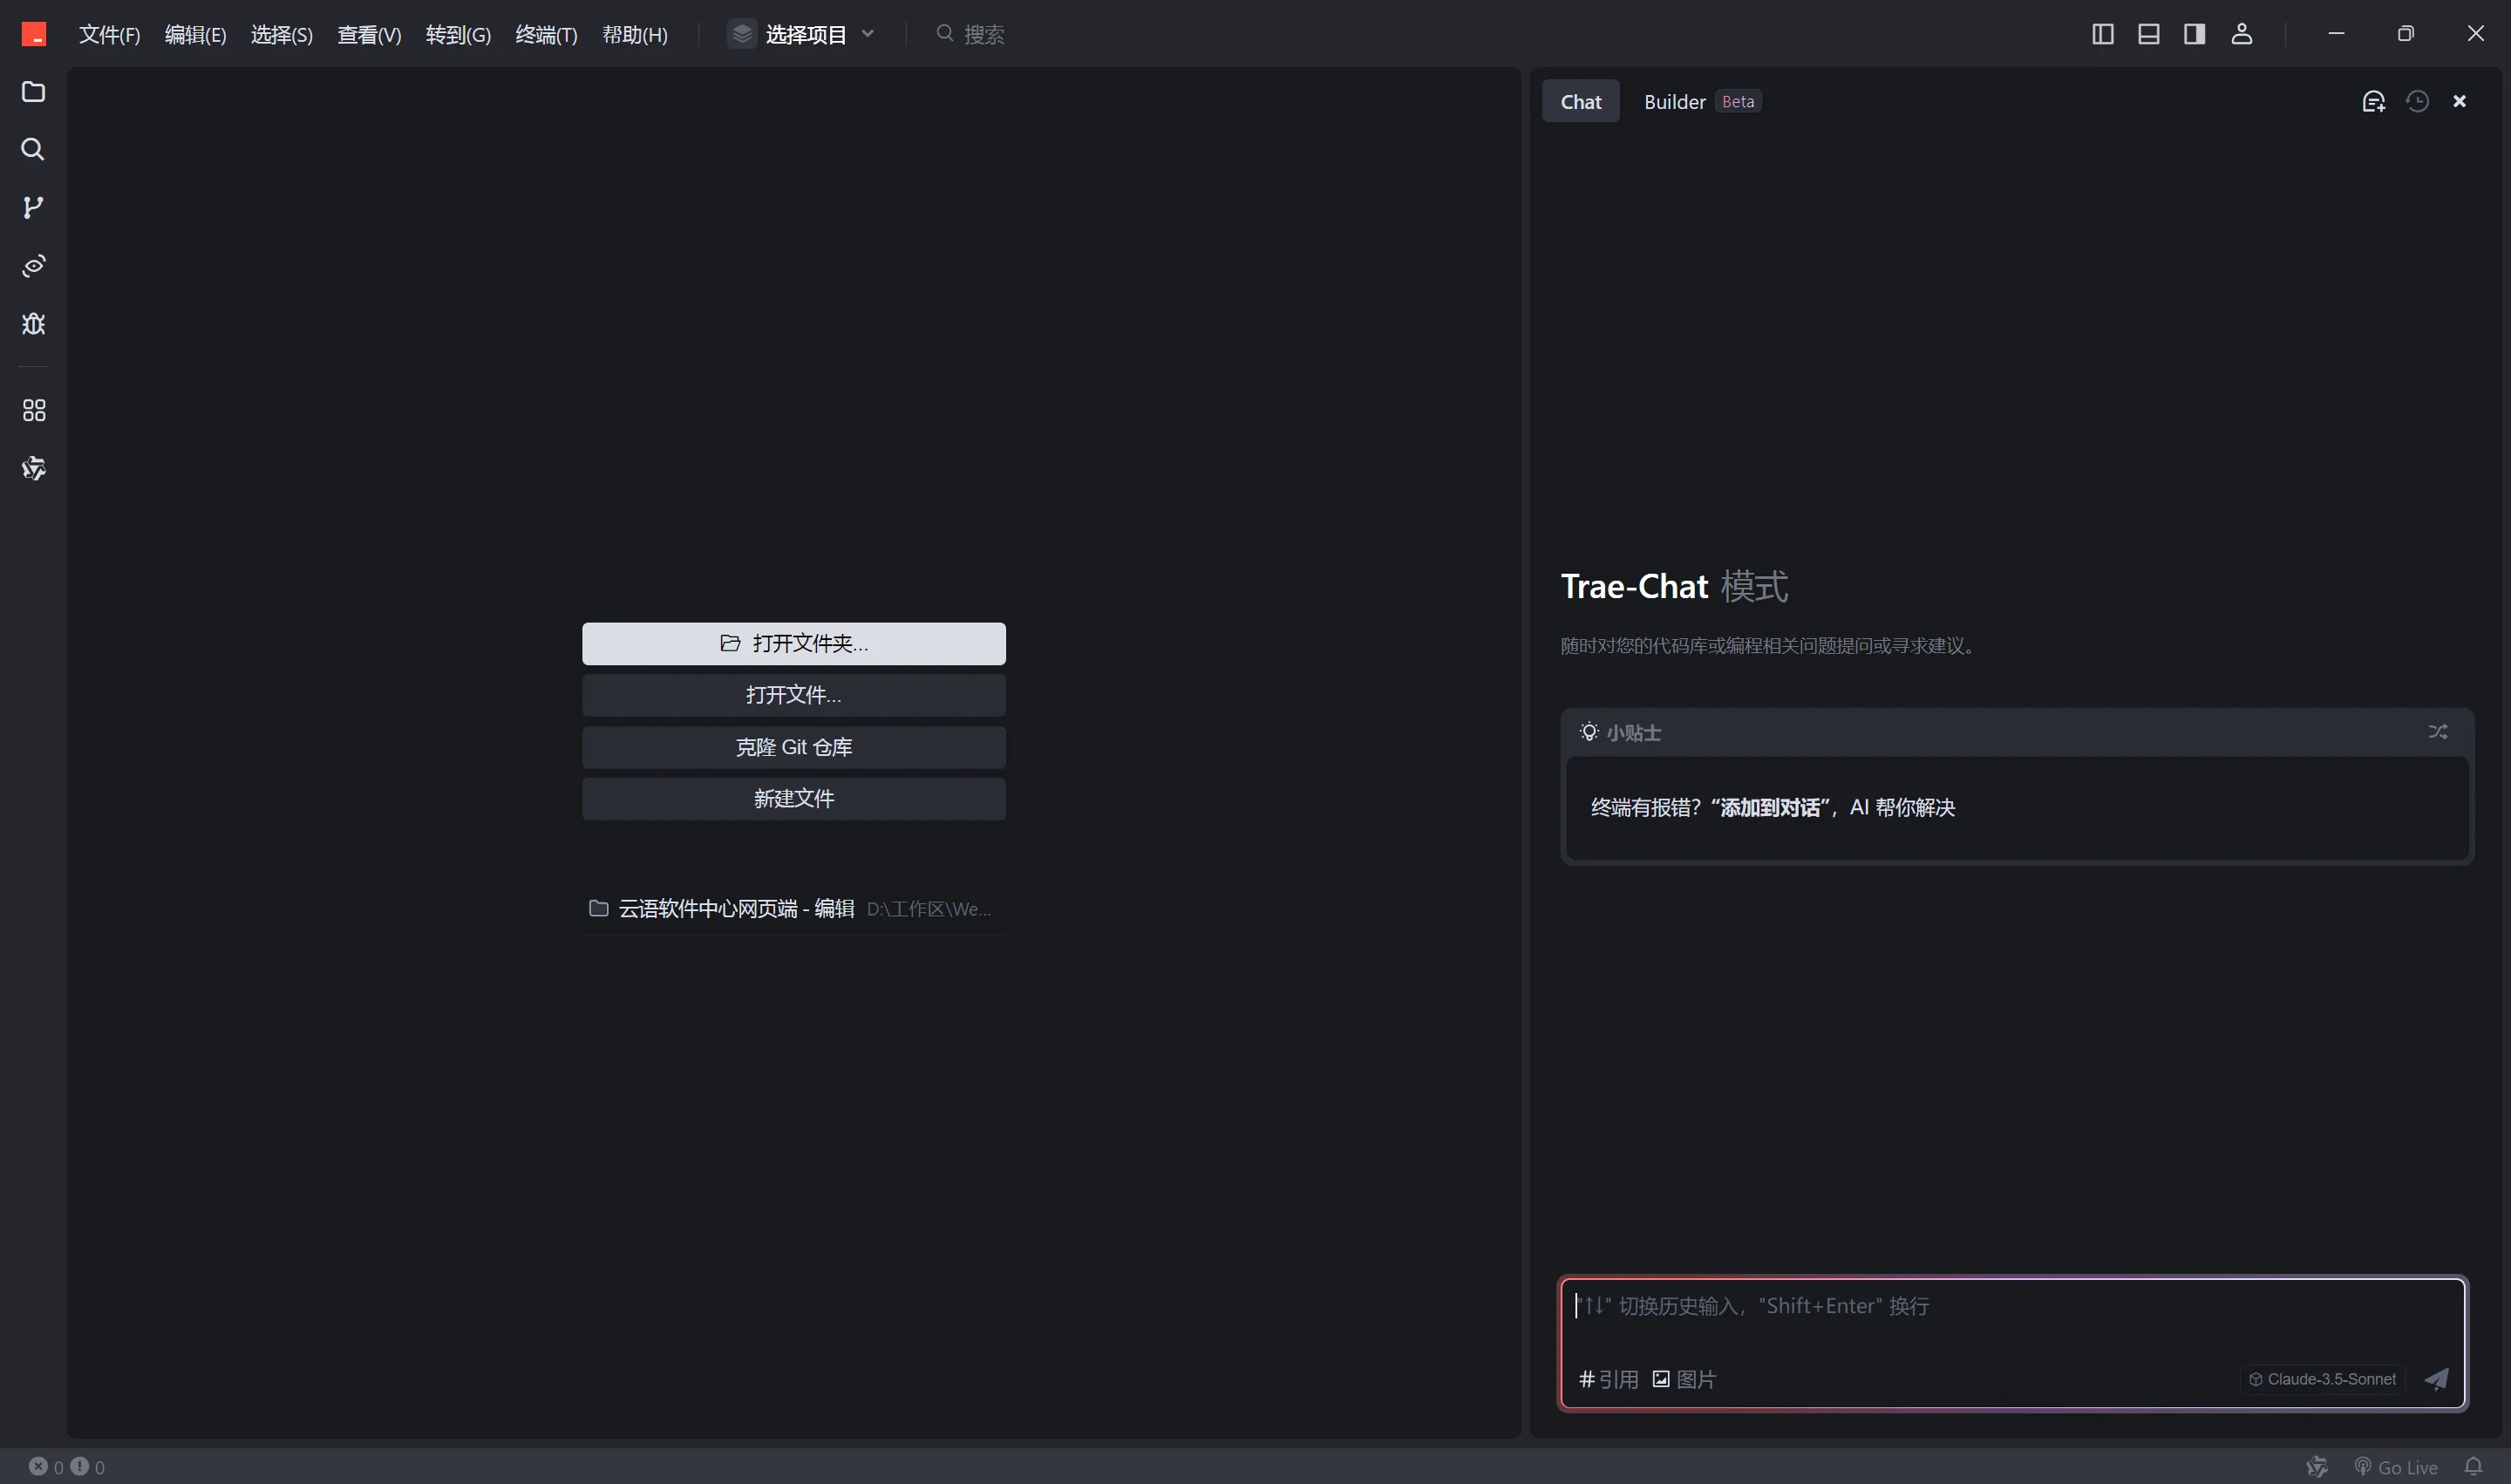2511x1484 pixels.
Task: Click the Claude-3.5-Sonnet model selector
Action: [x=2324, y=1378]
